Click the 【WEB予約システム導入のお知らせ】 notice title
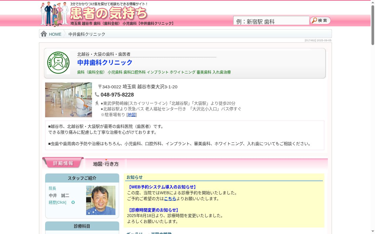375x234 pixels. tap(162, 187)
